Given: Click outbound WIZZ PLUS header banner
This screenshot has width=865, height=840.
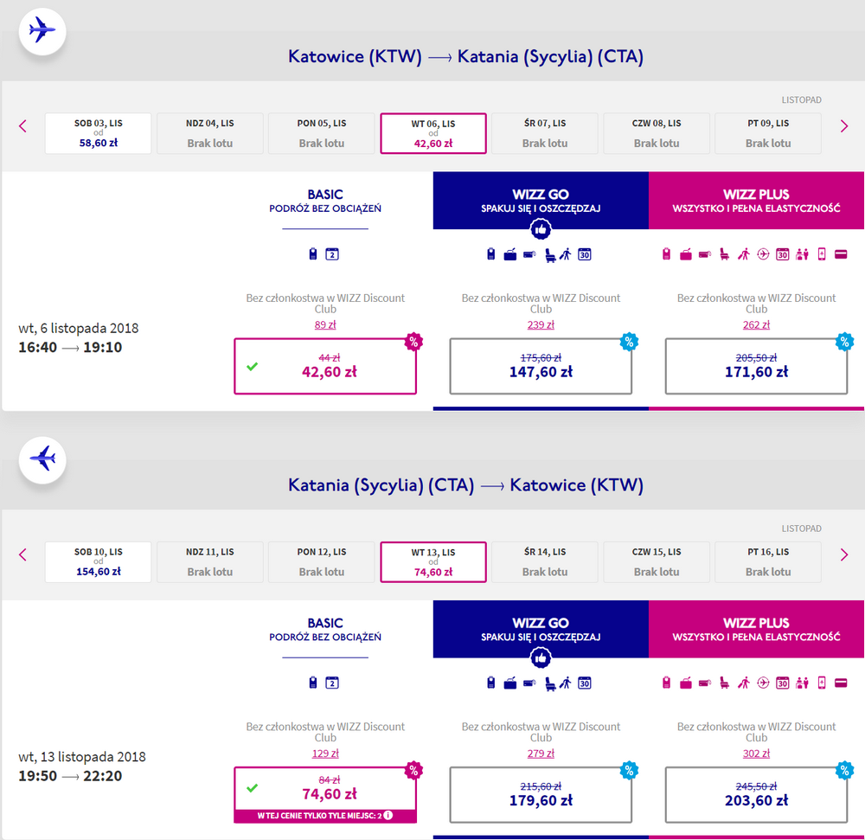Looking at the screenshot, I should 756,200.
